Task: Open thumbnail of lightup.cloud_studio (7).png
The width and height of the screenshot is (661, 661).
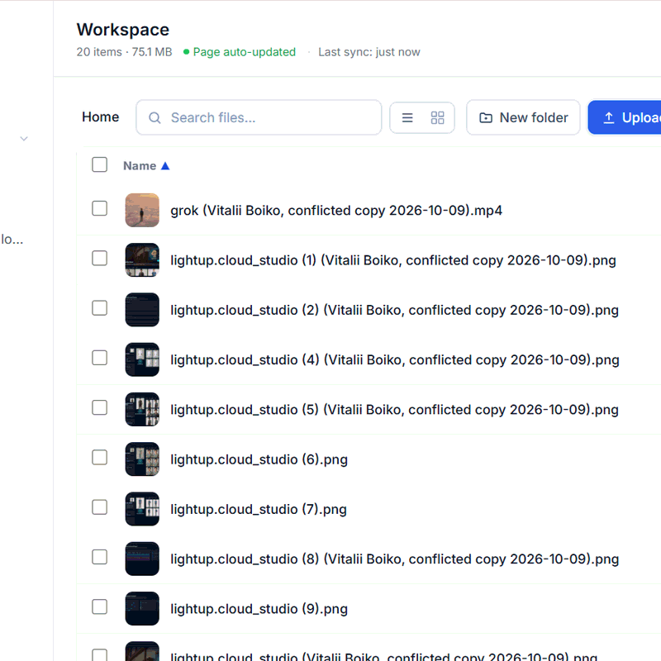Action: [142, 509]
